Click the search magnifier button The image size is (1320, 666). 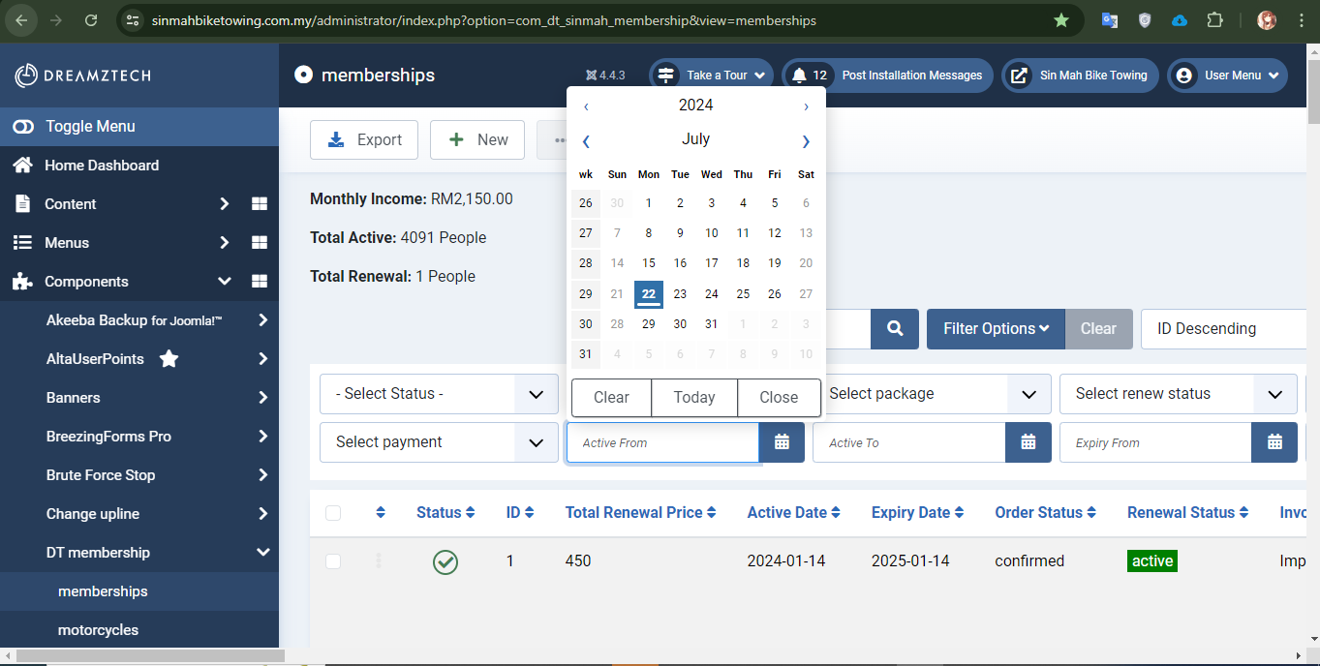coord(895,329)
